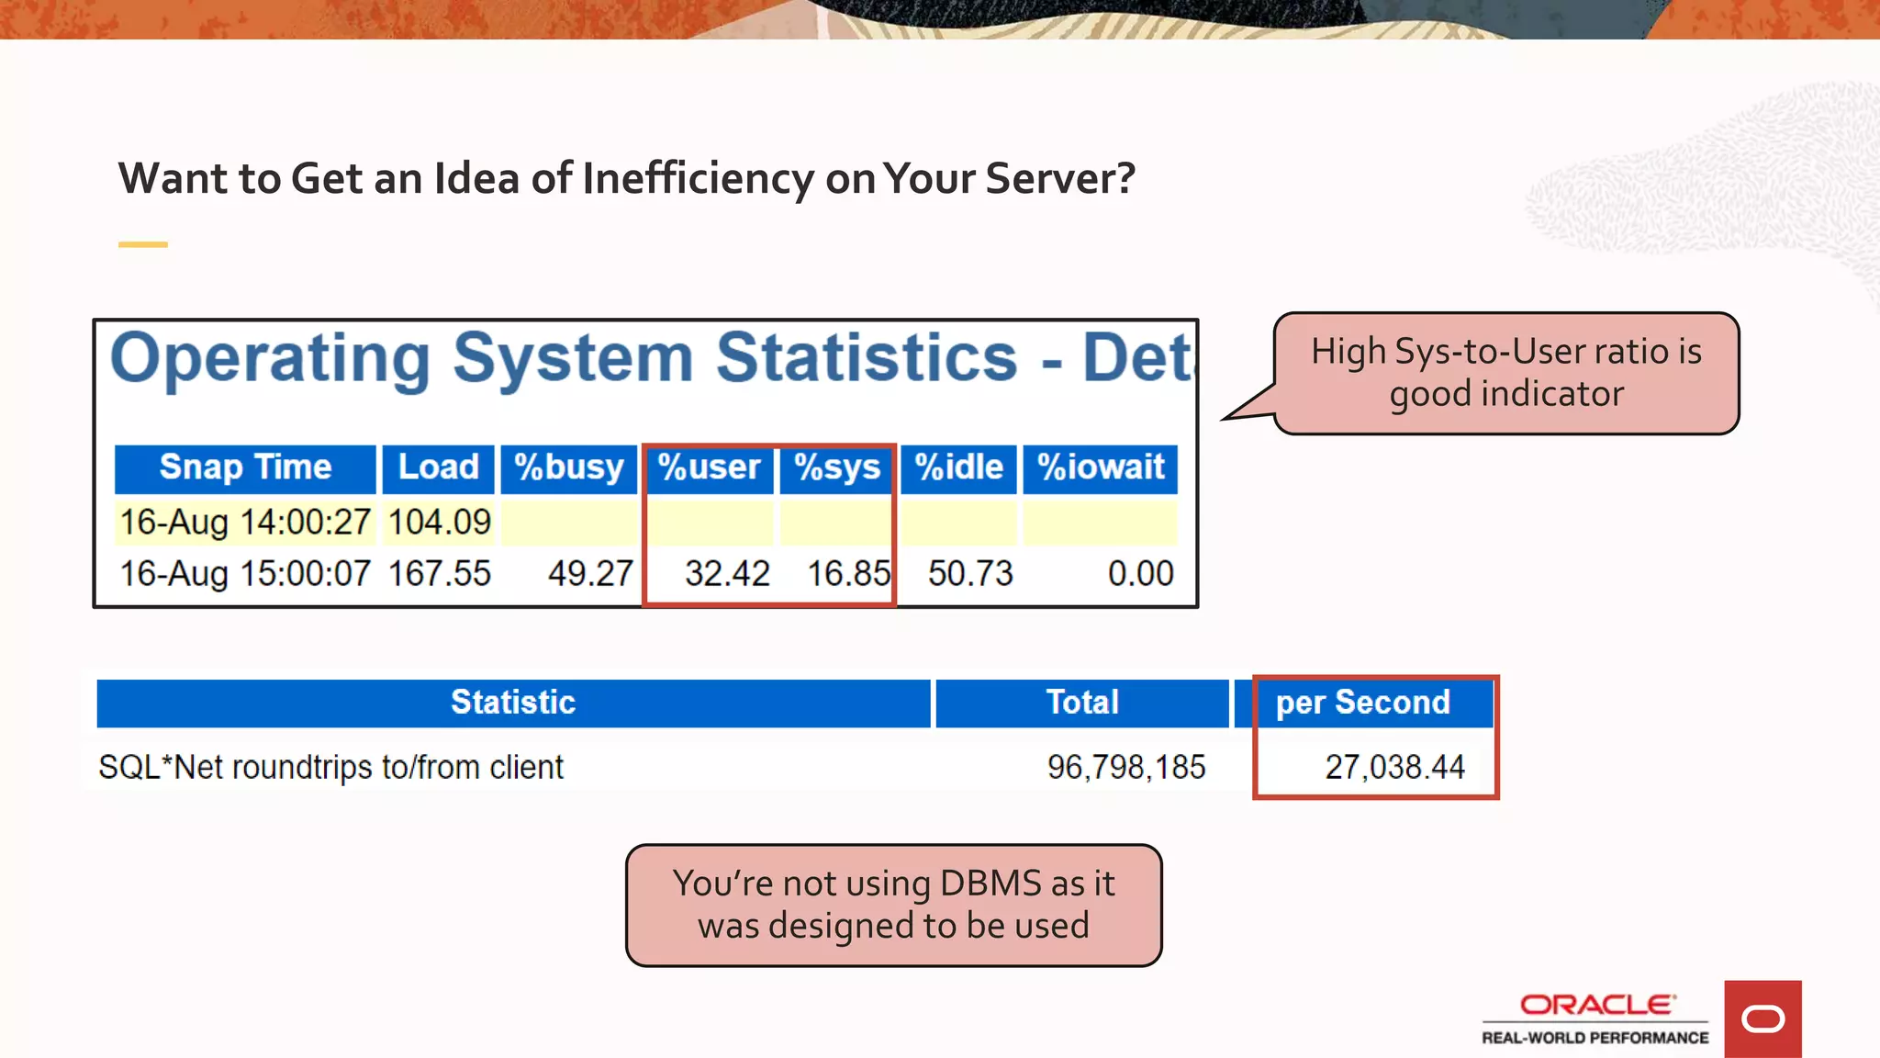The height and width of the screenshot is (1058, 1880).
Task: Select the Statistic column header
Action: pyautogui.click(x=513, y=703)
